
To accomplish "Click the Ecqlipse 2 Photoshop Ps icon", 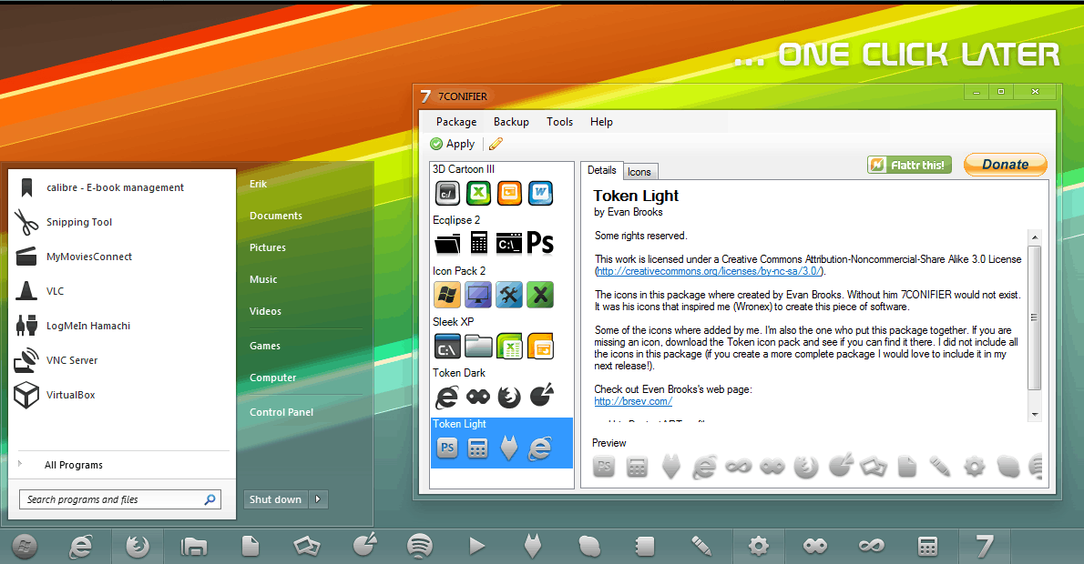I will (x=540, y=243).
